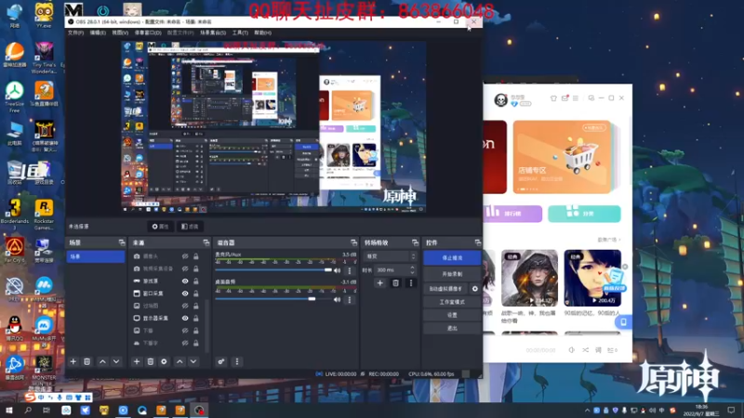Unlock the 窗口采集 source lock
Viewport: 744px width, 418px height.
coord(196,294)
